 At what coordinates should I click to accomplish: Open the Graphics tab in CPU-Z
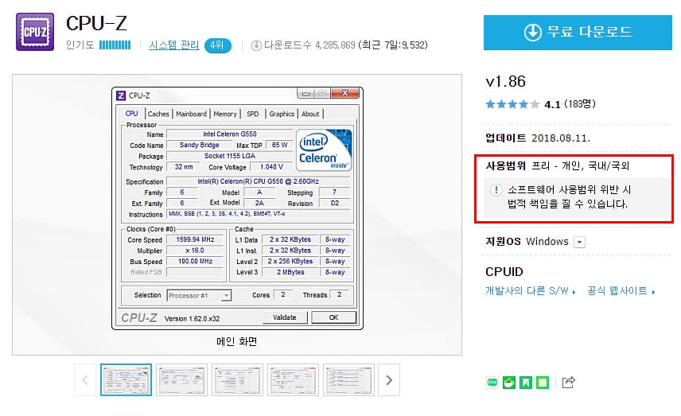click(282, 114)
